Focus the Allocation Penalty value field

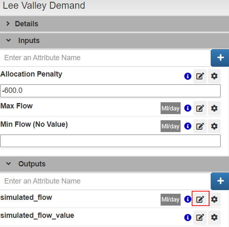(x=110, y=91)
